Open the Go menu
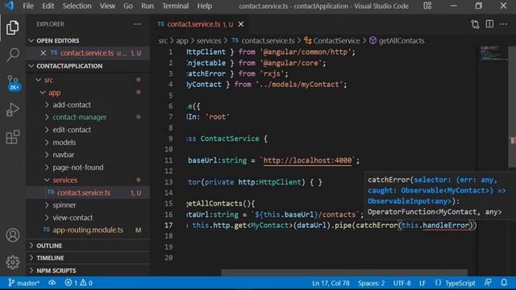 point(128,6)
